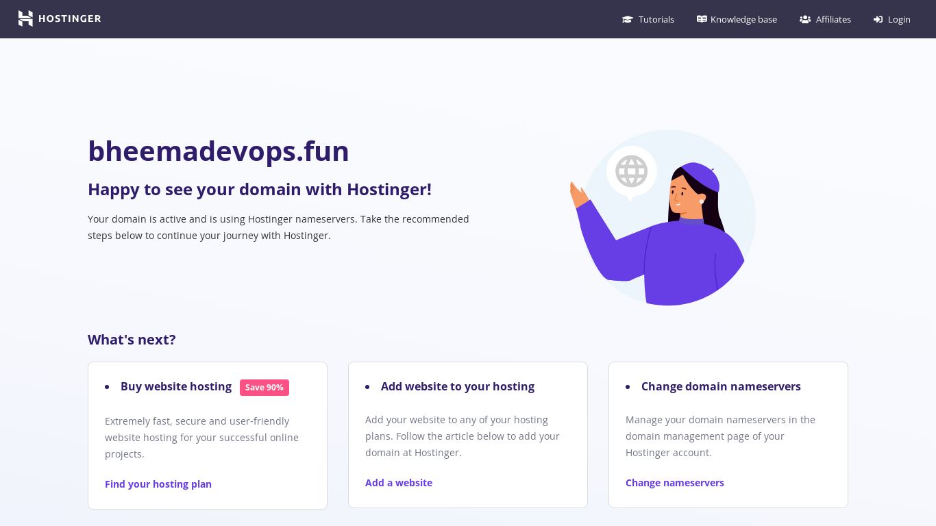The height and width of the screenshot is (526, 936).
Task: Click the 'Change domain nameservers' card title
Action: (721, 386)
